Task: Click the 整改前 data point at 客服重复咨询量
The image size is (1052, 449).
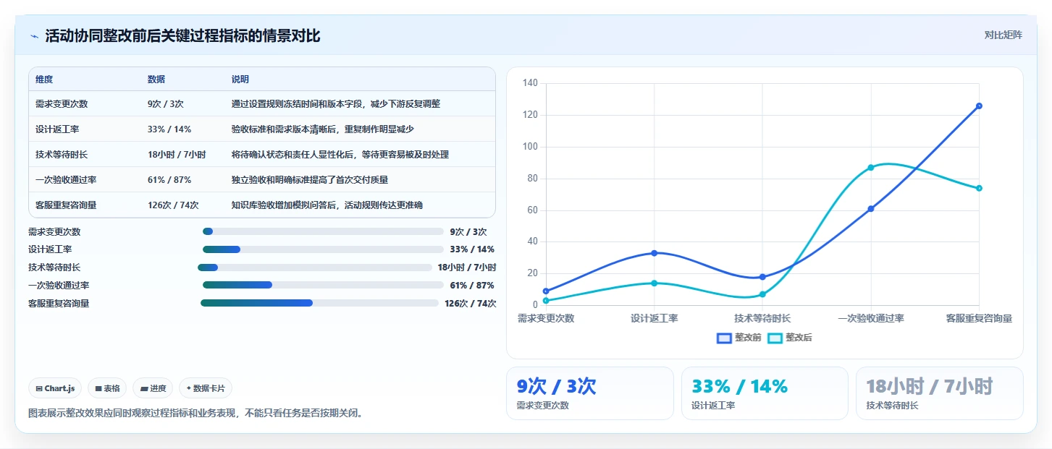Action: [x=979, y=106]
